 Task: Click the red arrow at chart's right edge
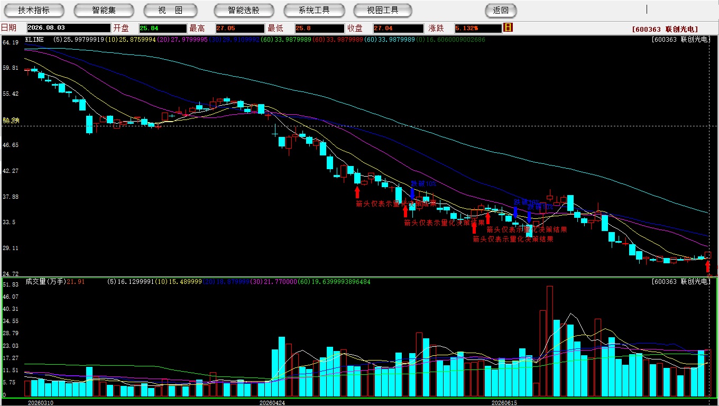(708, 266)
